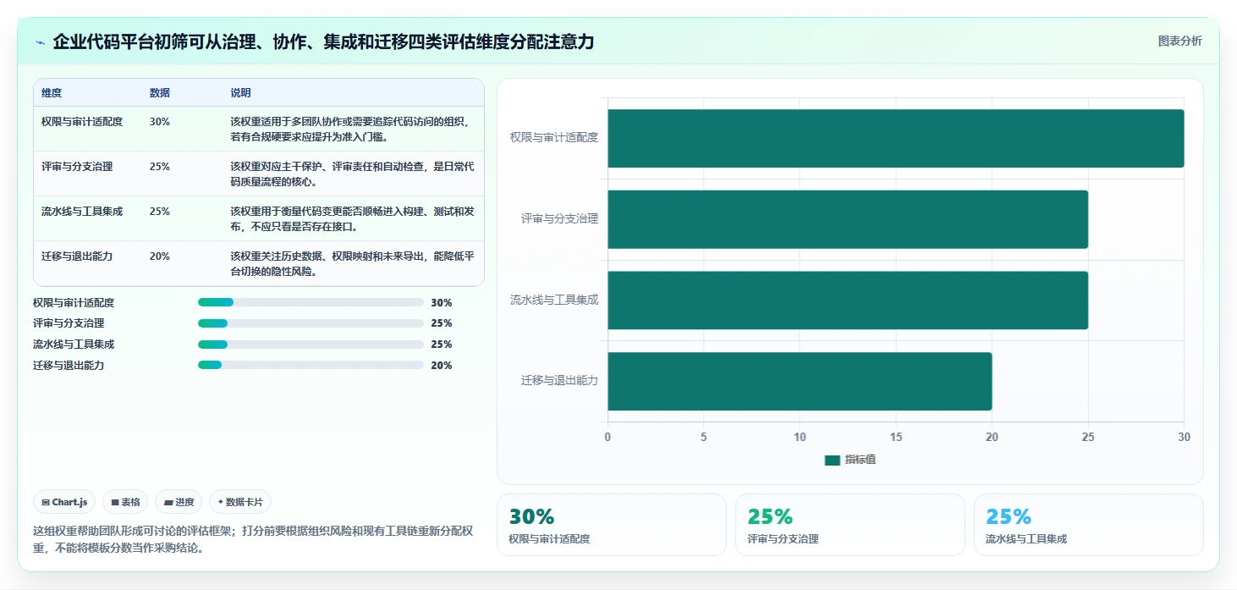Open the 30% 权限与审计适配度 data card
Screen dimensions: 1237x590
pos(612,525)
